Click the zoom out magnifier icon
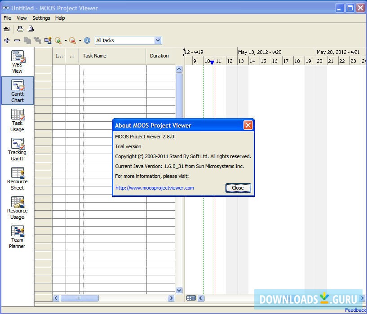 tap(72, 40)
